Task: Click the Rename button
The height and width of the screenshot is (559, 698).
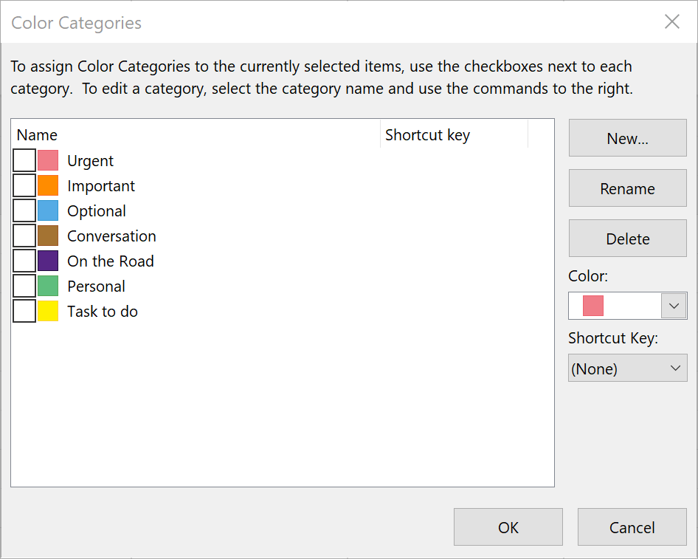Action: point(627,189)
